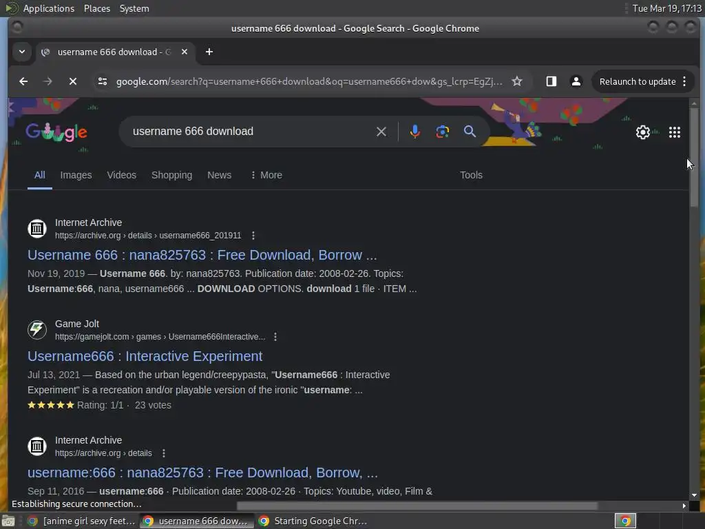Viewport: 705px width, 529px height.
Task: Open Google quick settings gear
Action: pos(643,132)
